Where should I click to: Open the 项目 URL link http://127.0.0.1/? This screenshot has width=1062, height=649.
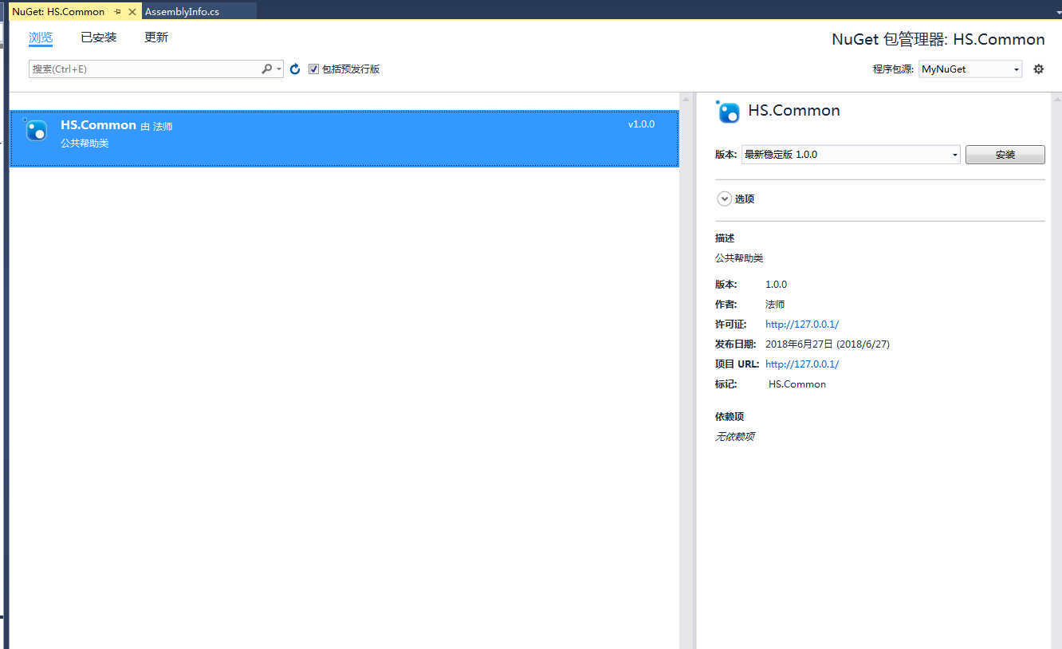(x=802, y=364)
